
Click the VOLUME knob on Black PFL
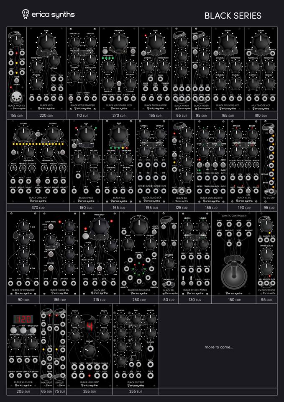tap(168, 264)
